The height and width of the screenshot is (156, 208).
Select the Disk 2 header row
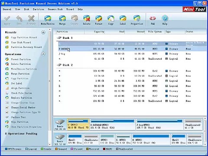click(131, 65)
